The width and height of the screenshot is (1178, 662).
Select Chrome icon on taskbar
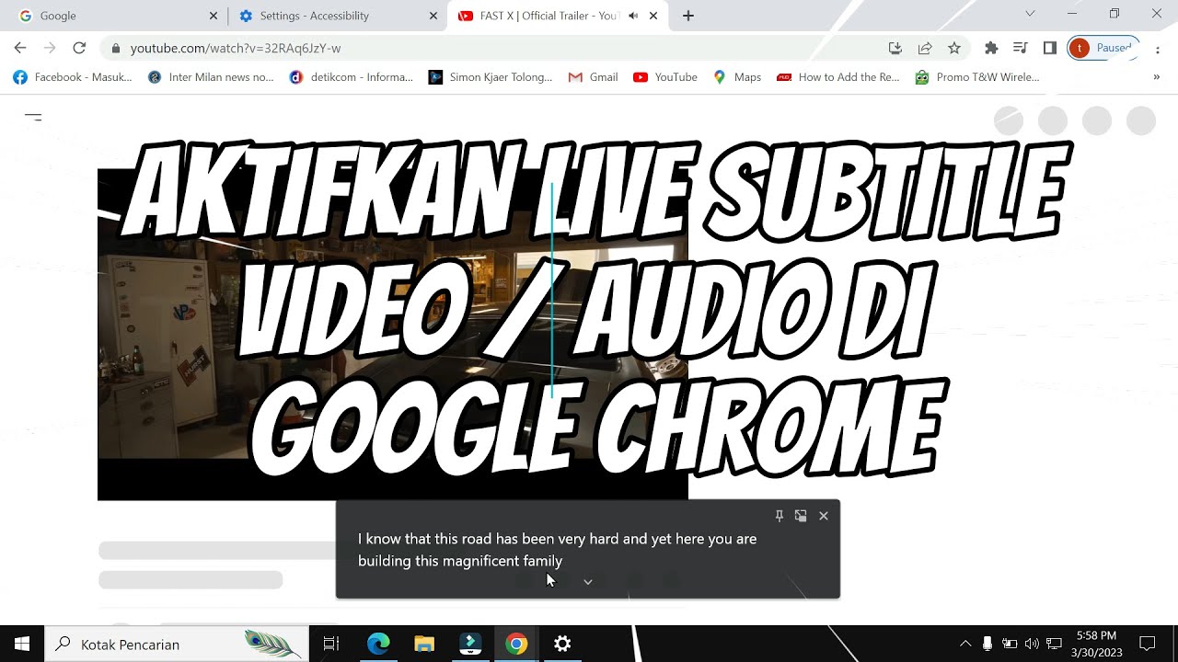(x=516, y=644)
